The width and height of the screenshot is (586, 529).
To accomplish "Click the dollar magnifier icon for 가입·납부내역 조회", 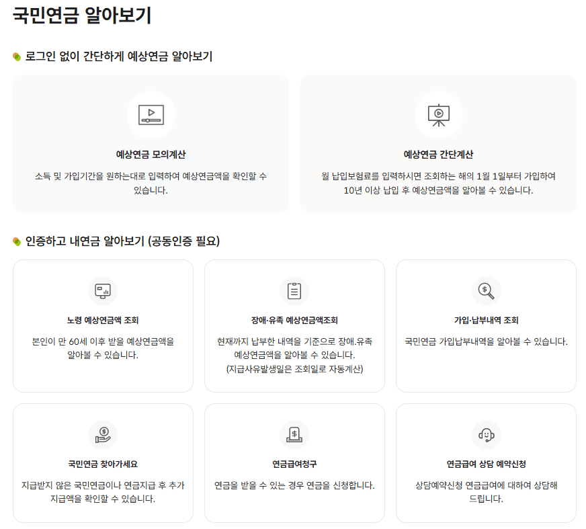I will (x=486, y=291).
